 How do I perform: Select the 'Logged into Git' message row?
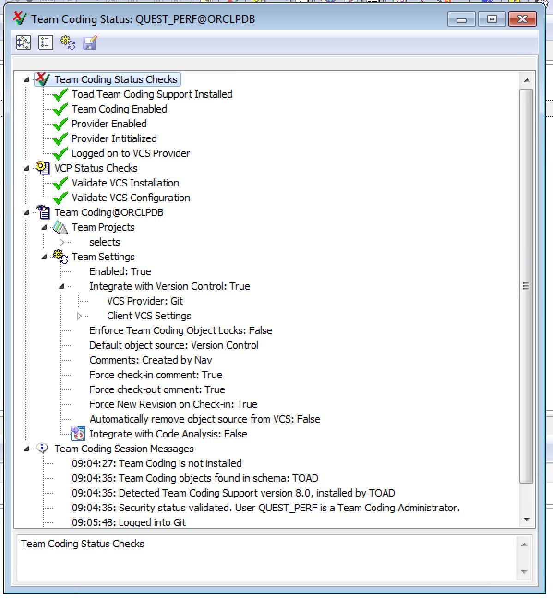coord(129,522)
